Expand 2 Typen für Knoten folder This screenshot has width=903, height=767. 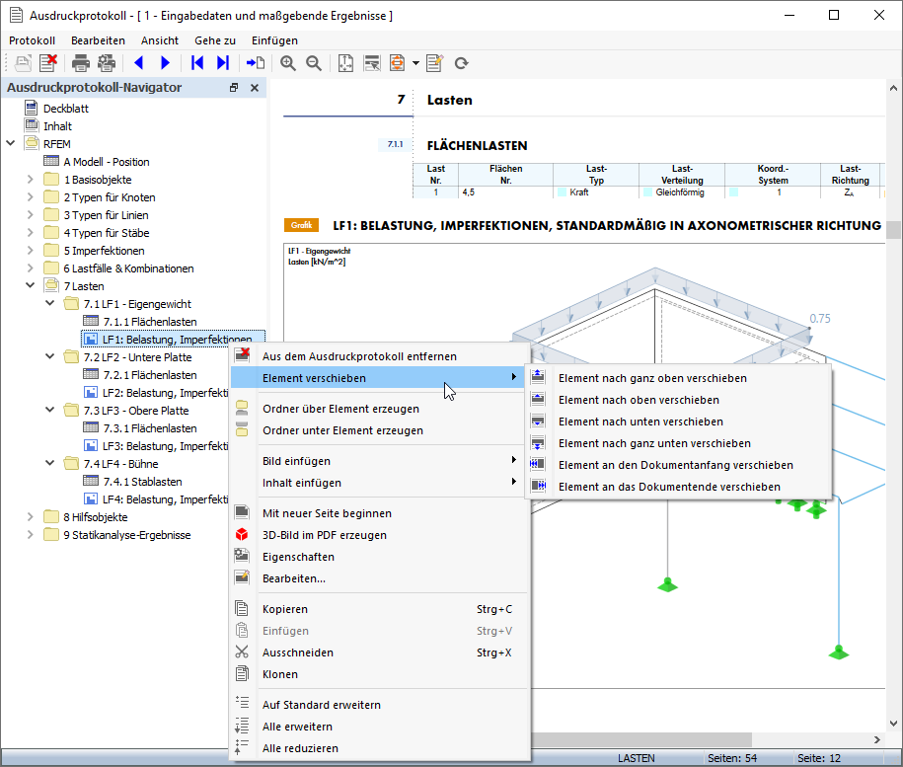[x=30, y=197]
